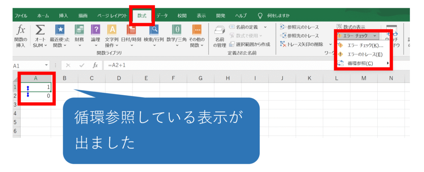Expand the 論理 dropdown arrow
Image resolution: width=424 pixels, height=172 pixels.
tap(96, 45)
